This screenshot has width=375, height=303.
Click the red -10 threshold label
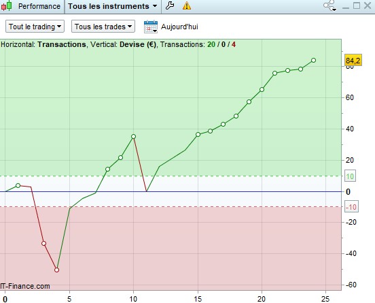click(x=351, y=207)
